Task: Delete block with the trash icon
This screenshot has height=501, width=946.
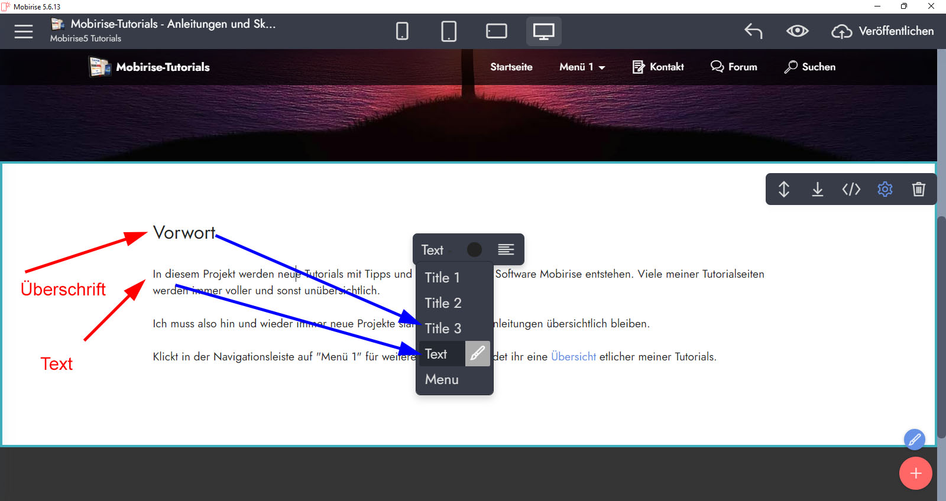Action: click(919, 189)
